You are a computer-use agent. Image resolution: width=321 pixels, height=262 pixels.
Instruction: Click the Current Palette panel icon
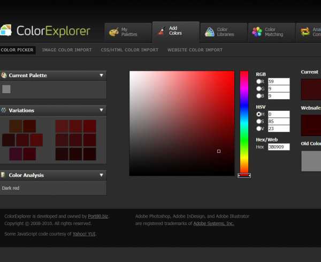pos(4,75)
